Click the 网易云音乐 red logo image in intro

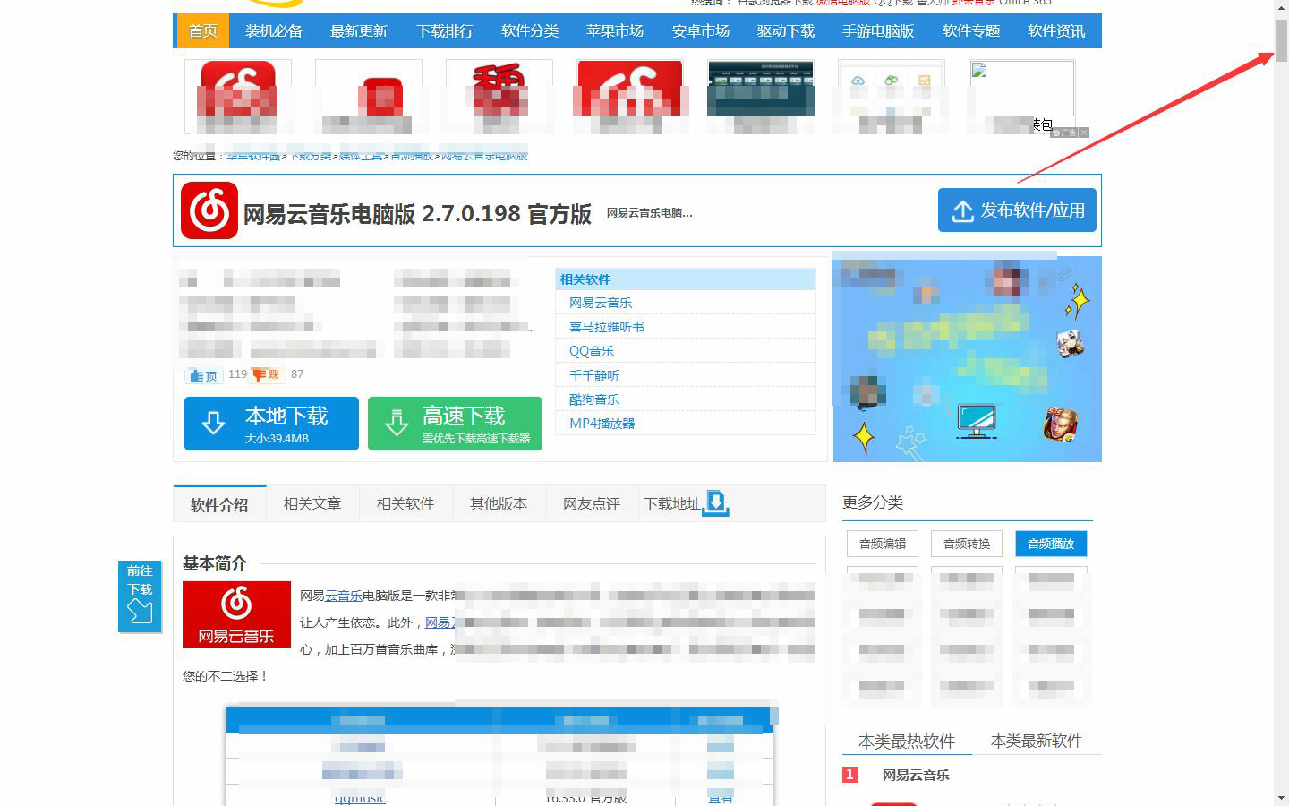pos(236,614)
